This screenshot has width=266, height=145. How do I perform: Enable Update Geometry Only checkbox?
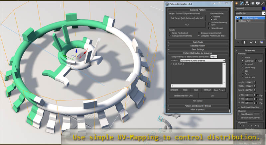coord(209,24)
